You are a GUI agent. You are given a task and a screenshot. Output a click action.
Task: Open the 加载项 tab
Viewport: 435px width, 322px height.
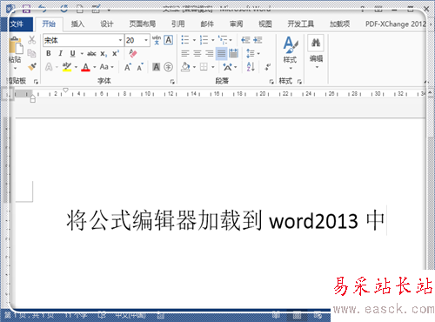[339, 23]
